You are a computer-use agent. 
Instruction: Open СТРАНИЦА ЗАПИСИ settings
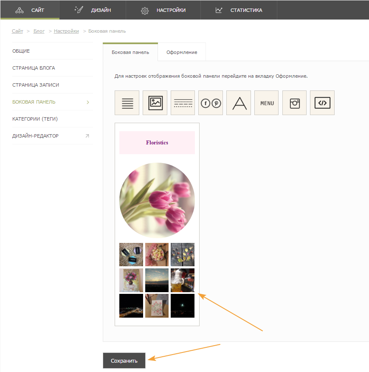(53, 85)
